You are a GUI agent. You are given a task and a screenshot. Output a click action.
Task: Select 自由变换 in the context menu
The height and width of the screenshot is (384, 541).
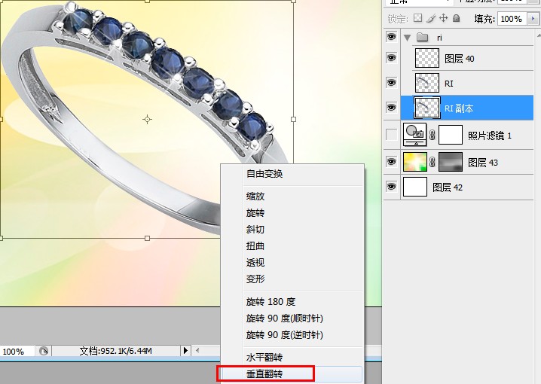[264, 174]
